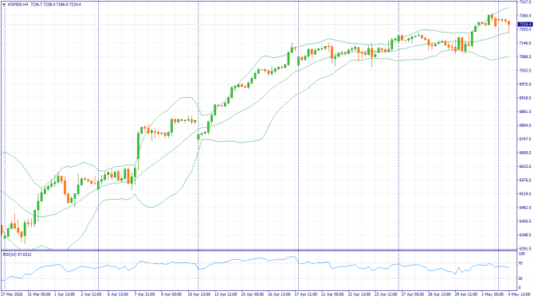This screenshot has width=534, height=299.
Task: Click the 2 Apr 21:00 time label
Action: tap(92, 294)
